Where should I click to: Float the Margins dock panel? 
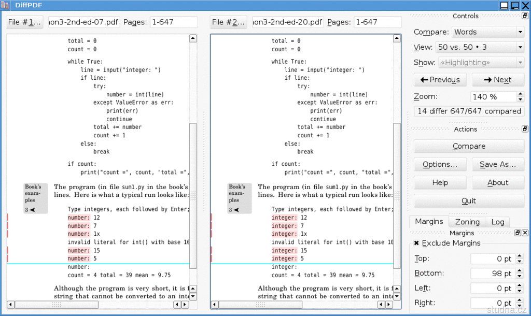518,233
